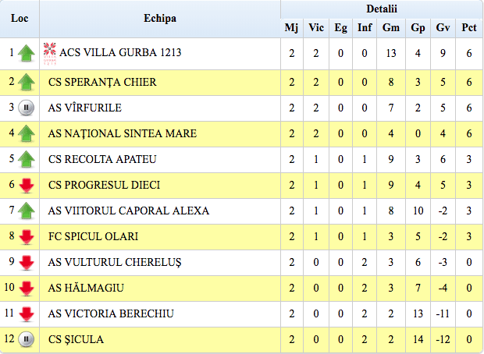The height and width of the screenshot is (354, 484).
Task: Click the ACS Villa Gurba 1213 club logo
Action: 50,53
